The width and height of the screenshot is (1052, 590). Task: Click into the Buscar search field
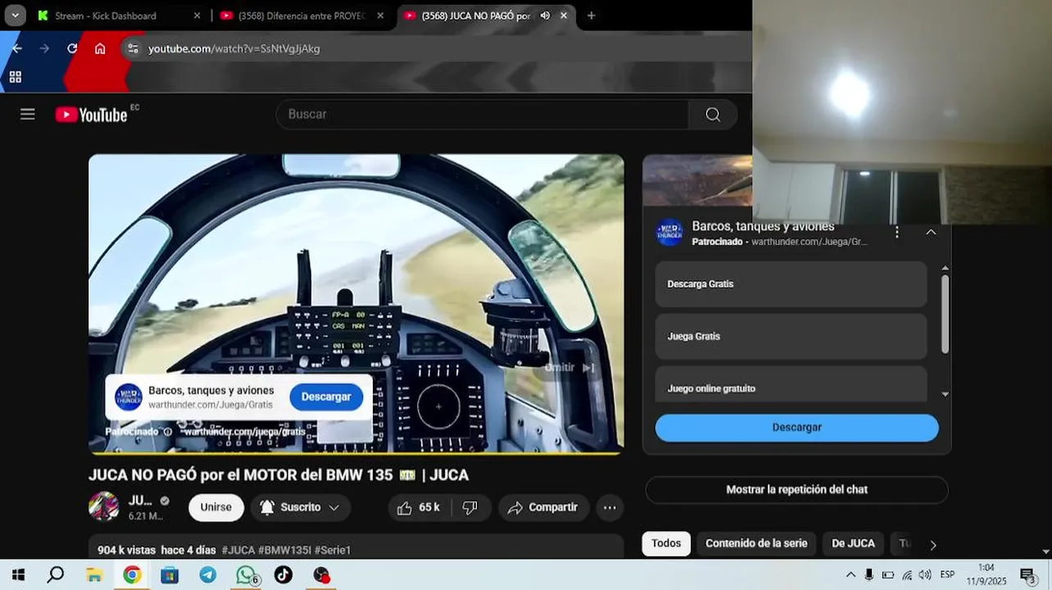pyautogui.click(x=483, y=115)
